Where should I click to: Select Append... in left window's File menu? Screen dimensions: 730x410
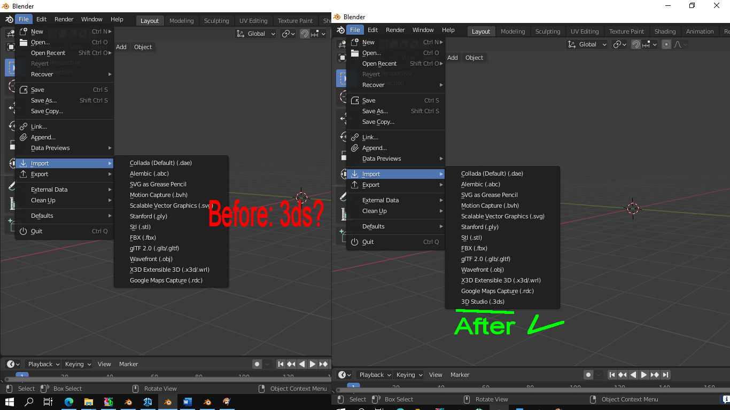pos(65,137)
